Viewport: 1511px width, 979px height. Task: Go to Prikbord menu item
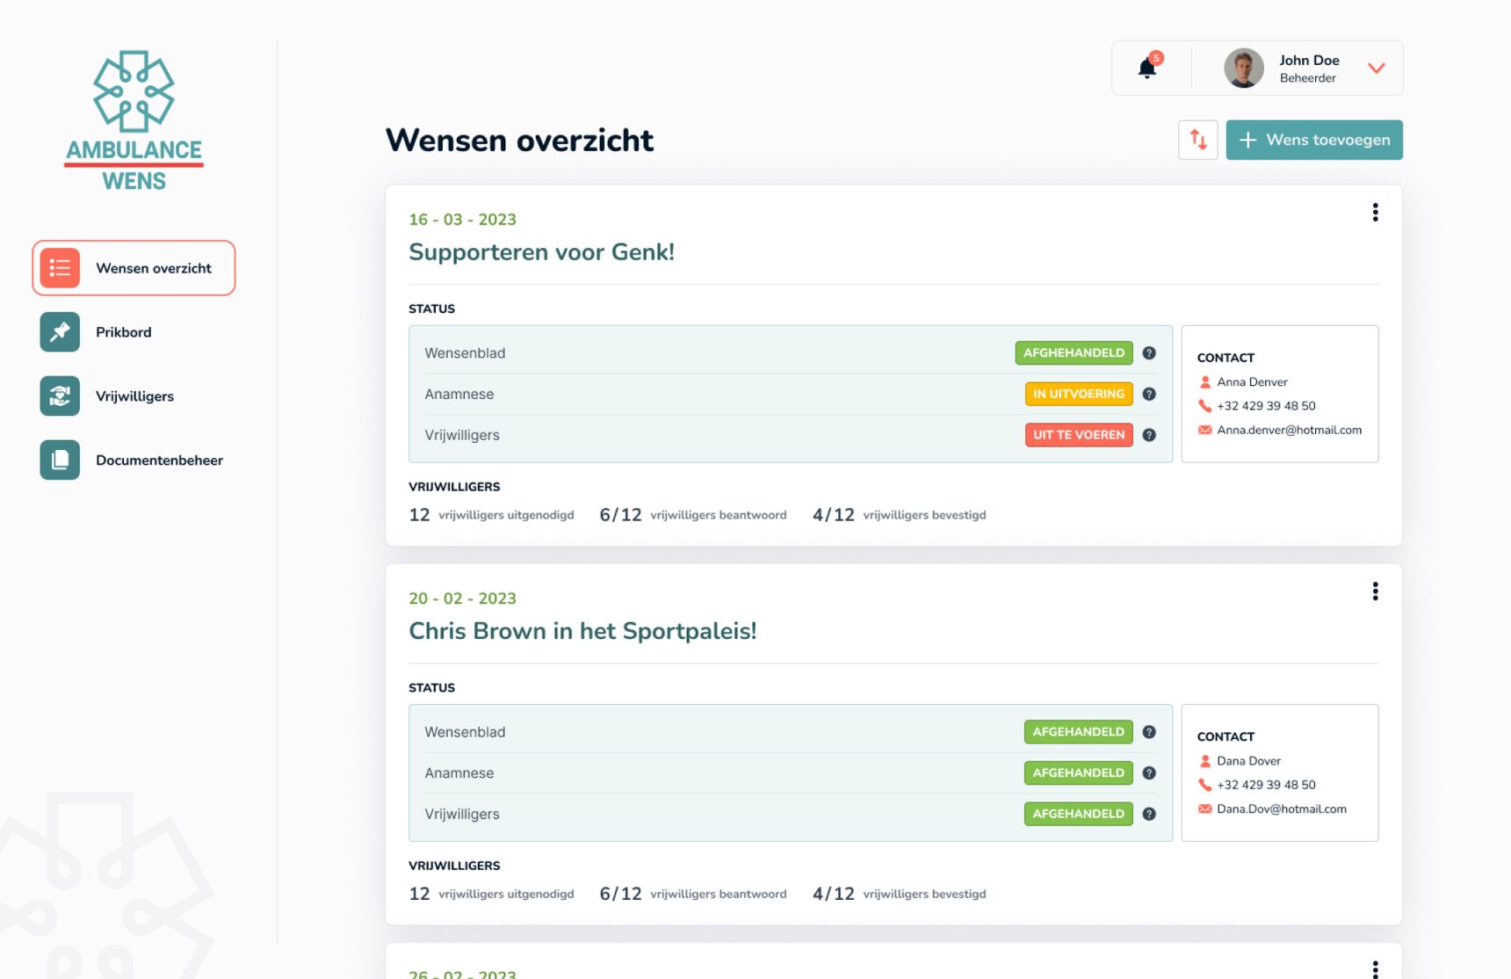point(123,332)
